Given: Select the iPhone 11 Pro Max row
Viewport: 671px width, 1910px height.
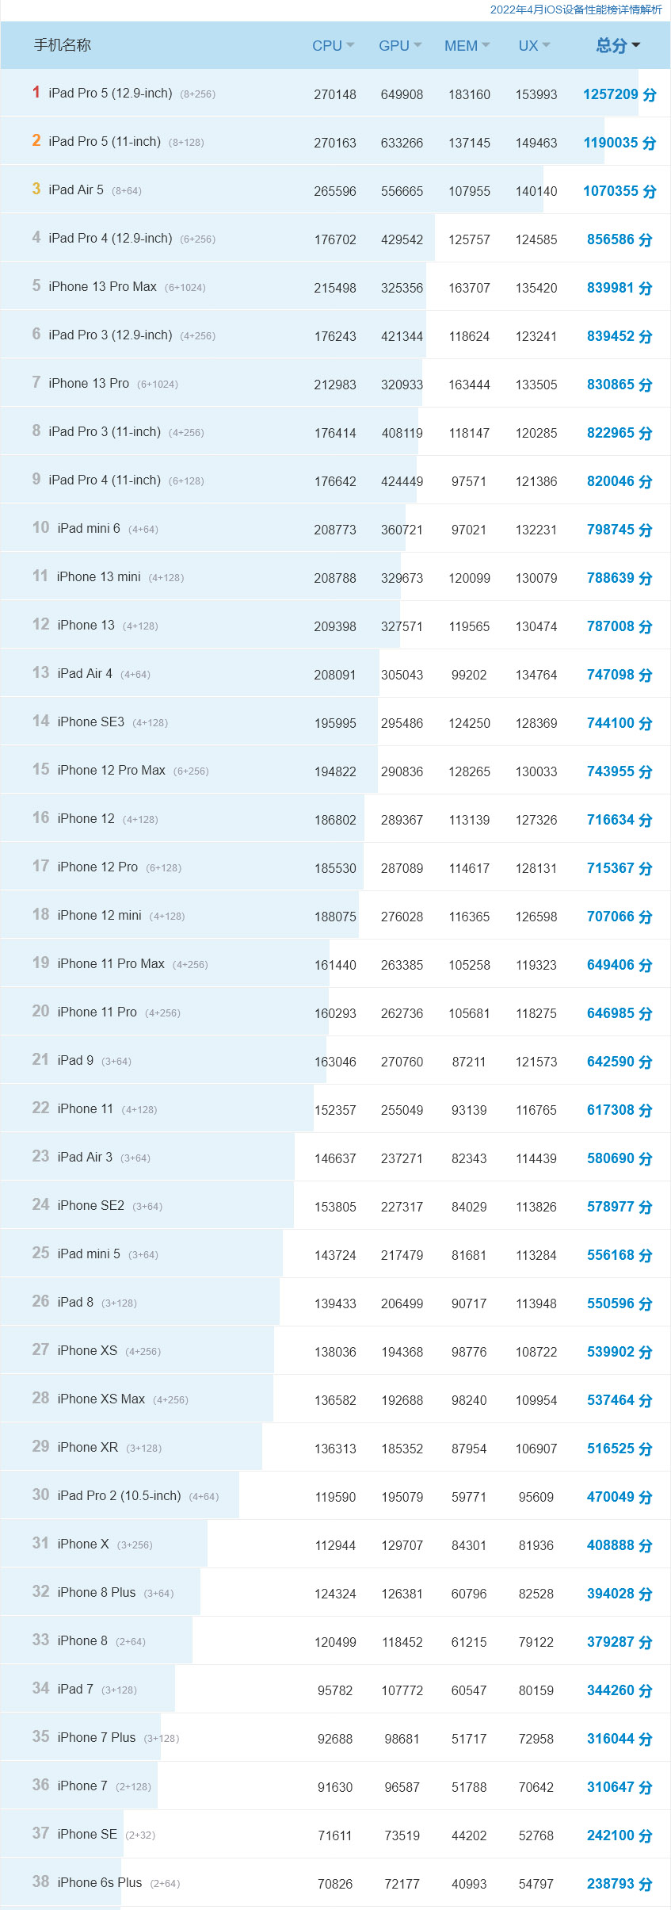Looking at the screenshot, I should (x=111, y=964).
